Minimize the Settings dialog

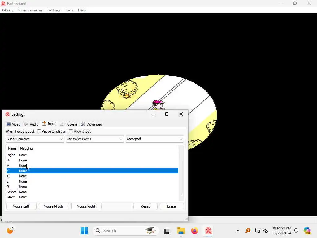(x=153, y=114)
